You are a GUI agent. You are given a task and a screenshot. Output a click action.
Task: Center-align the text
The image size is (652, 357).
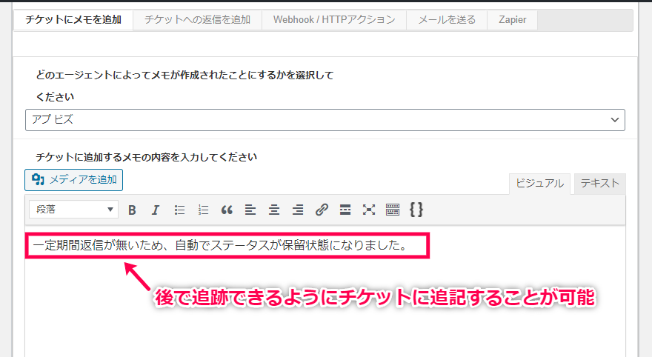click(x=274, y=210)
